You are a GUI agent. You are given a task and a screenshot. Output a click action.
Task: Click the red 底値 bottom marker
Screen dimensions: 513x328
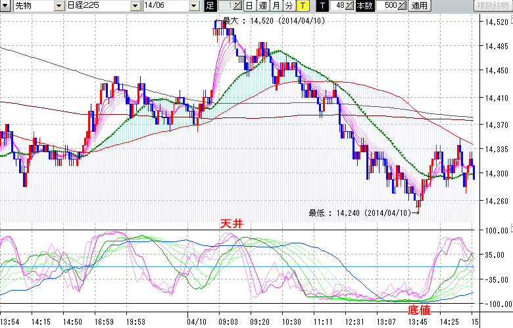(x=419, y=308)
